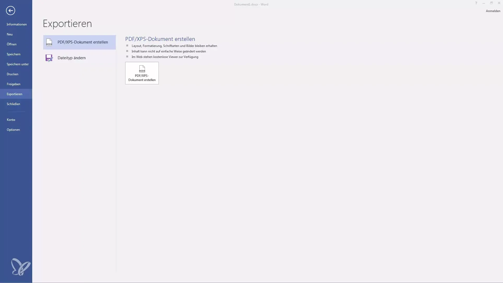Expand Dateityp ändern options
Viewport: 503px width, 283px height.
click(x=79, y=58)
